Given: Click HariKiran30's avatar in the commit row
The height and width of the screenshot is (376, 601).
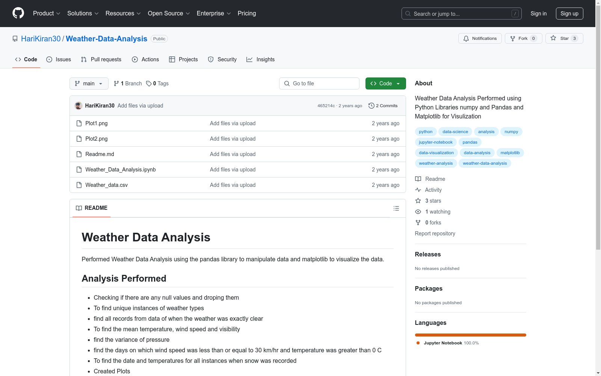Looking at the screenshot, I should pos(79,106).
